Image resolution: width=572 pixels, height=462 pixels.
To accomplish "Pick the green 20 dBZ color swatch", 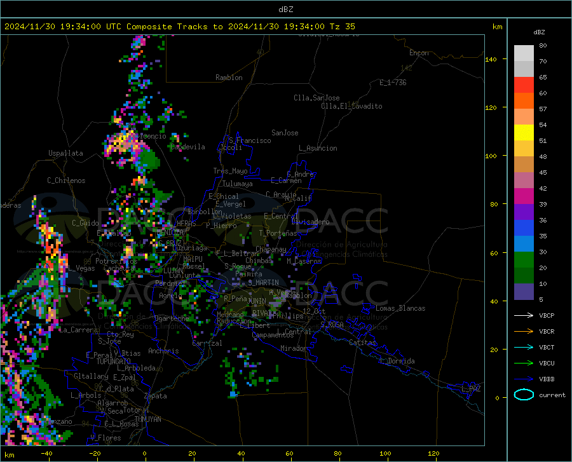I will pos(524,260).
